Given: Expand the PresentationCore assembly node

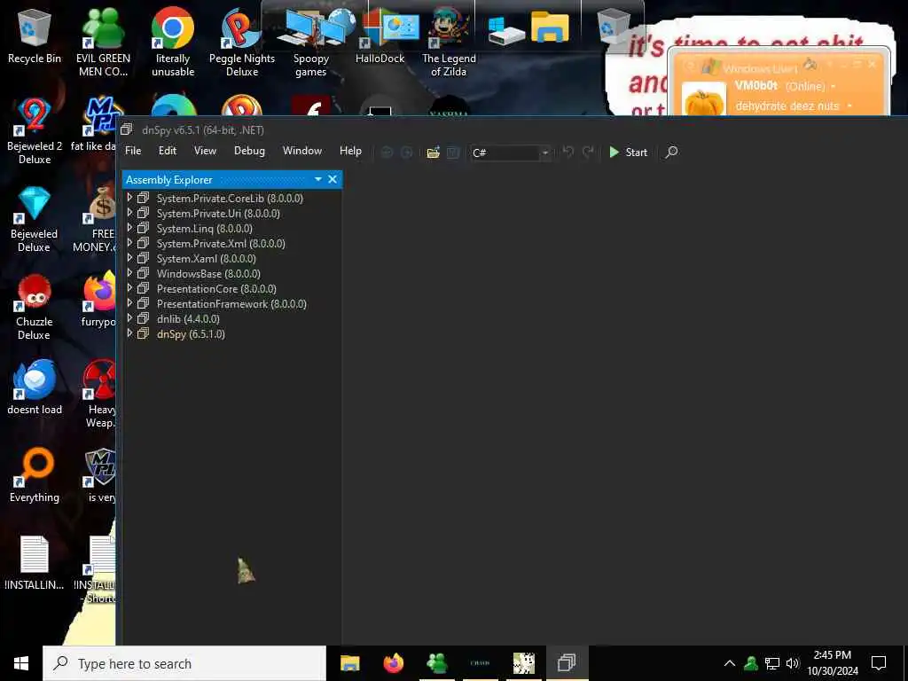Looking at the screenshot, I should click(129, 288).
